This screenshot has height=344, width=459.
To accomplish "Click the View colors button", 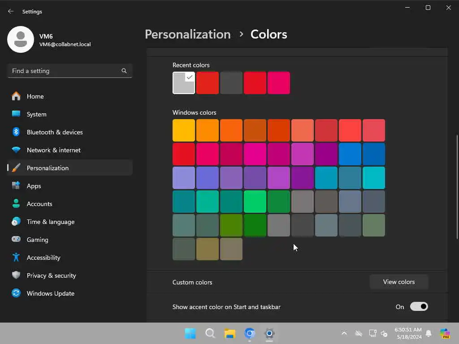I will coord(398,282).
